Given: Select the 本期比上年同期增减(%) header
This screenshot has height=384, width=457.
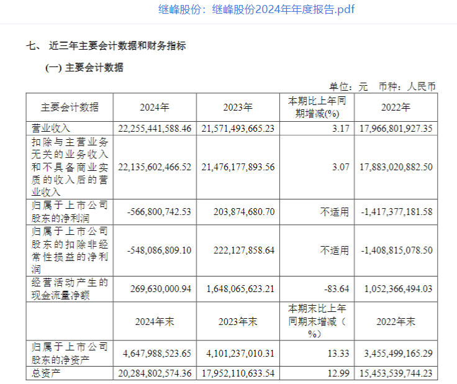Looking at the screenshot, I should (317, 107).
